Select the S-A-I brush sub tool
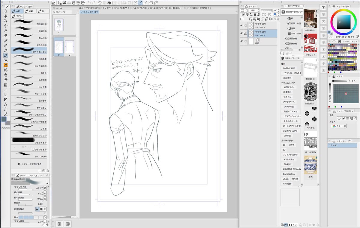This screenshot has width=360, height=228. (x=29, y=156)
